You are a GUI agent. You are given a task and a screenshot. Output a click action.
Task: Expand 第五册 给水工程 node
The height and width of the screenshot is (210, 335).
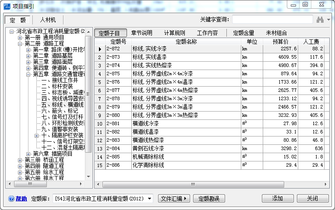(x=20, y=172)
